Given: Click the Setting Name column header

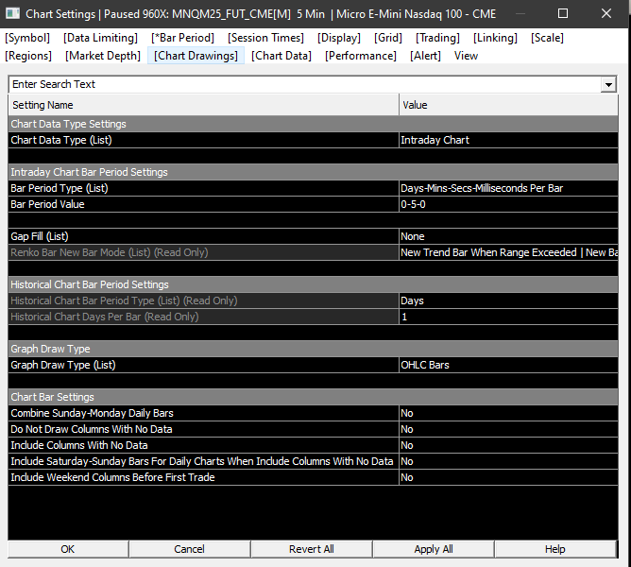Looking at the screenshot, I should pyautogui.click(x=204, y=105).
